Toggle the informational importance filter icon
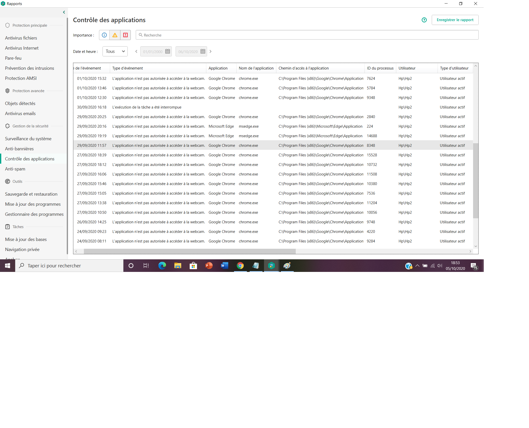This screenshot has height=428, width=529. point(104,35)
